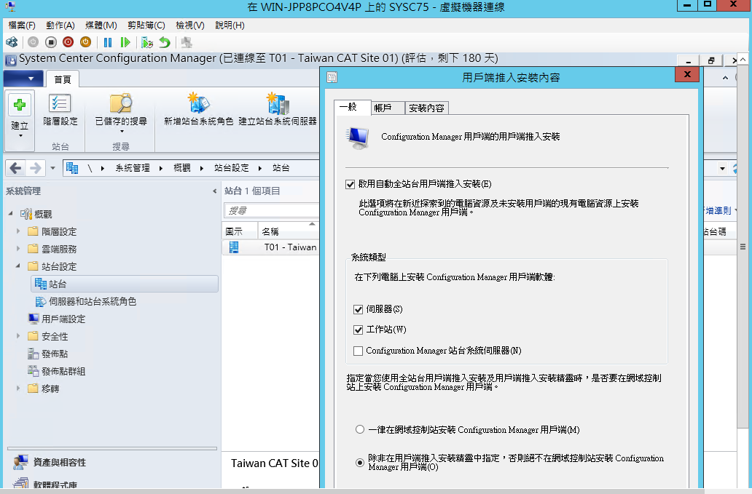
Task: Close the 用戶端推入安裝內容 dialog
Action: [x=687, y=75]
